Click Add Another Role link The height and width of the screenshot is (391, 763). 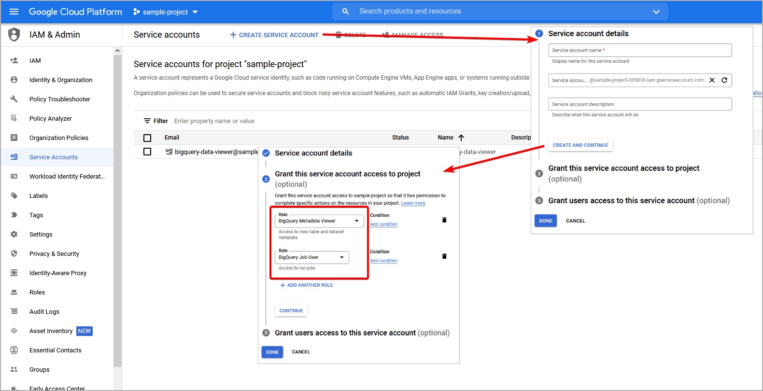point(307,285)
